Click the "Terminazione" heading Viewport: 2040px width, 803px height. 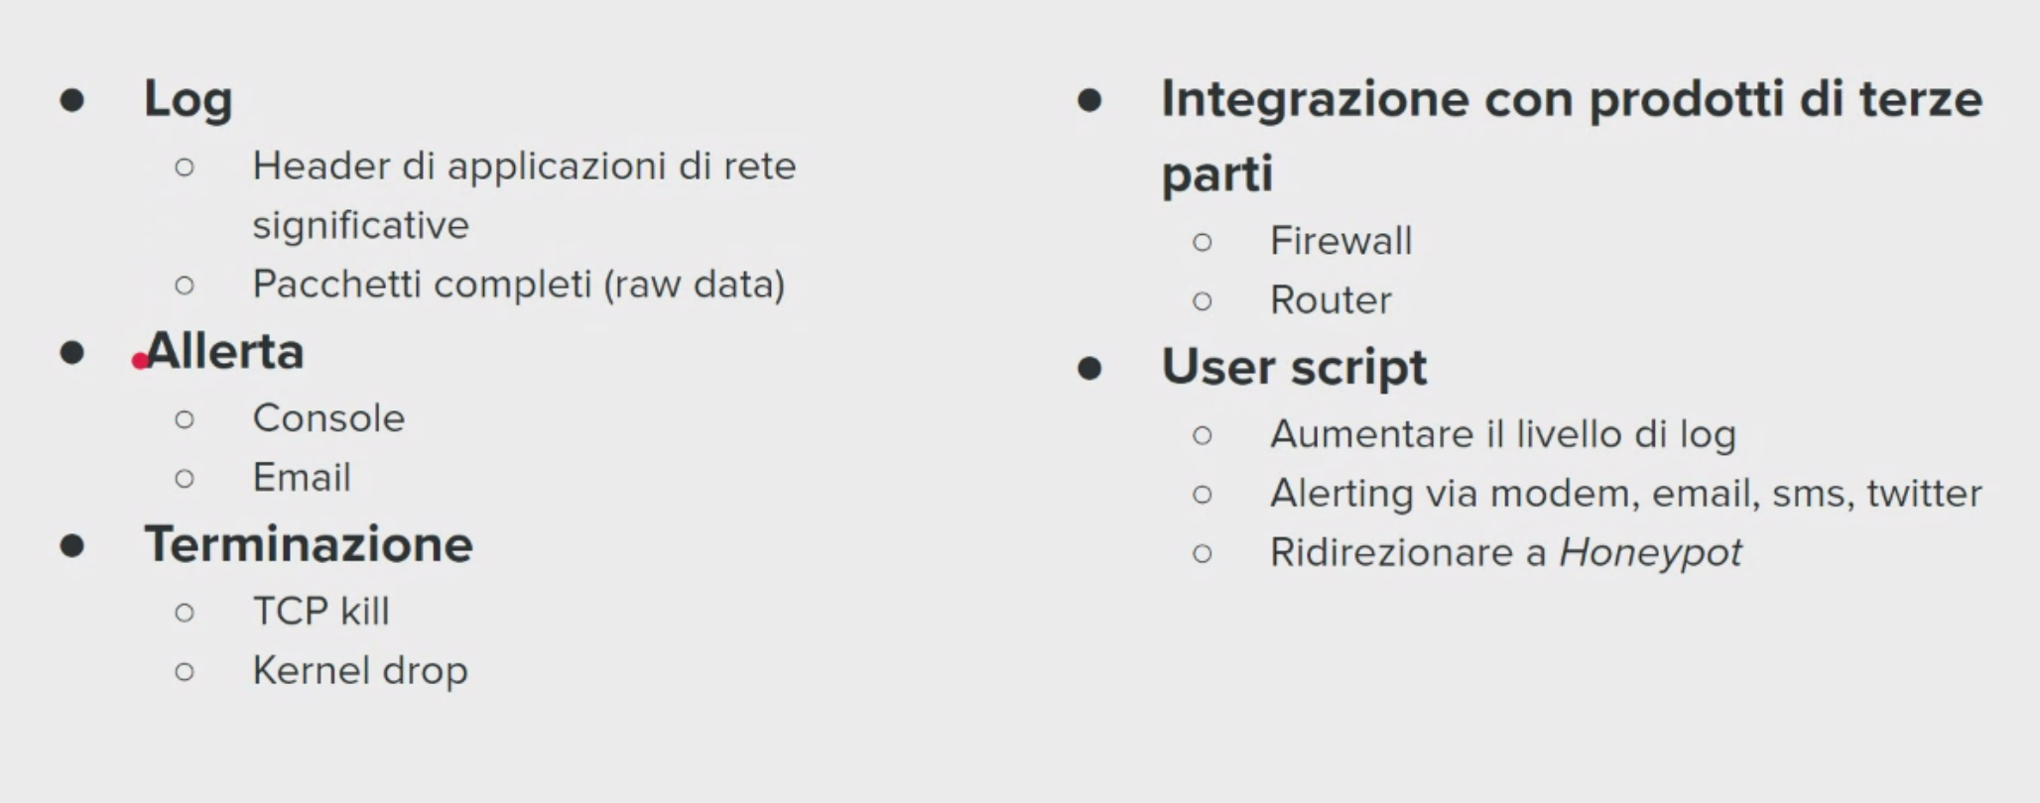click(309, 544)
